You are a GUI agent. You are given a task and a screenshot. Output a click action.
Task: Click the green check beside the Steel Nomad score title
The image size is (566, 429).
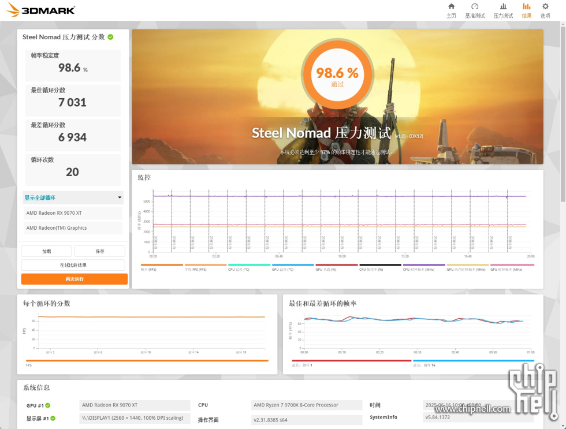point(110,37)
